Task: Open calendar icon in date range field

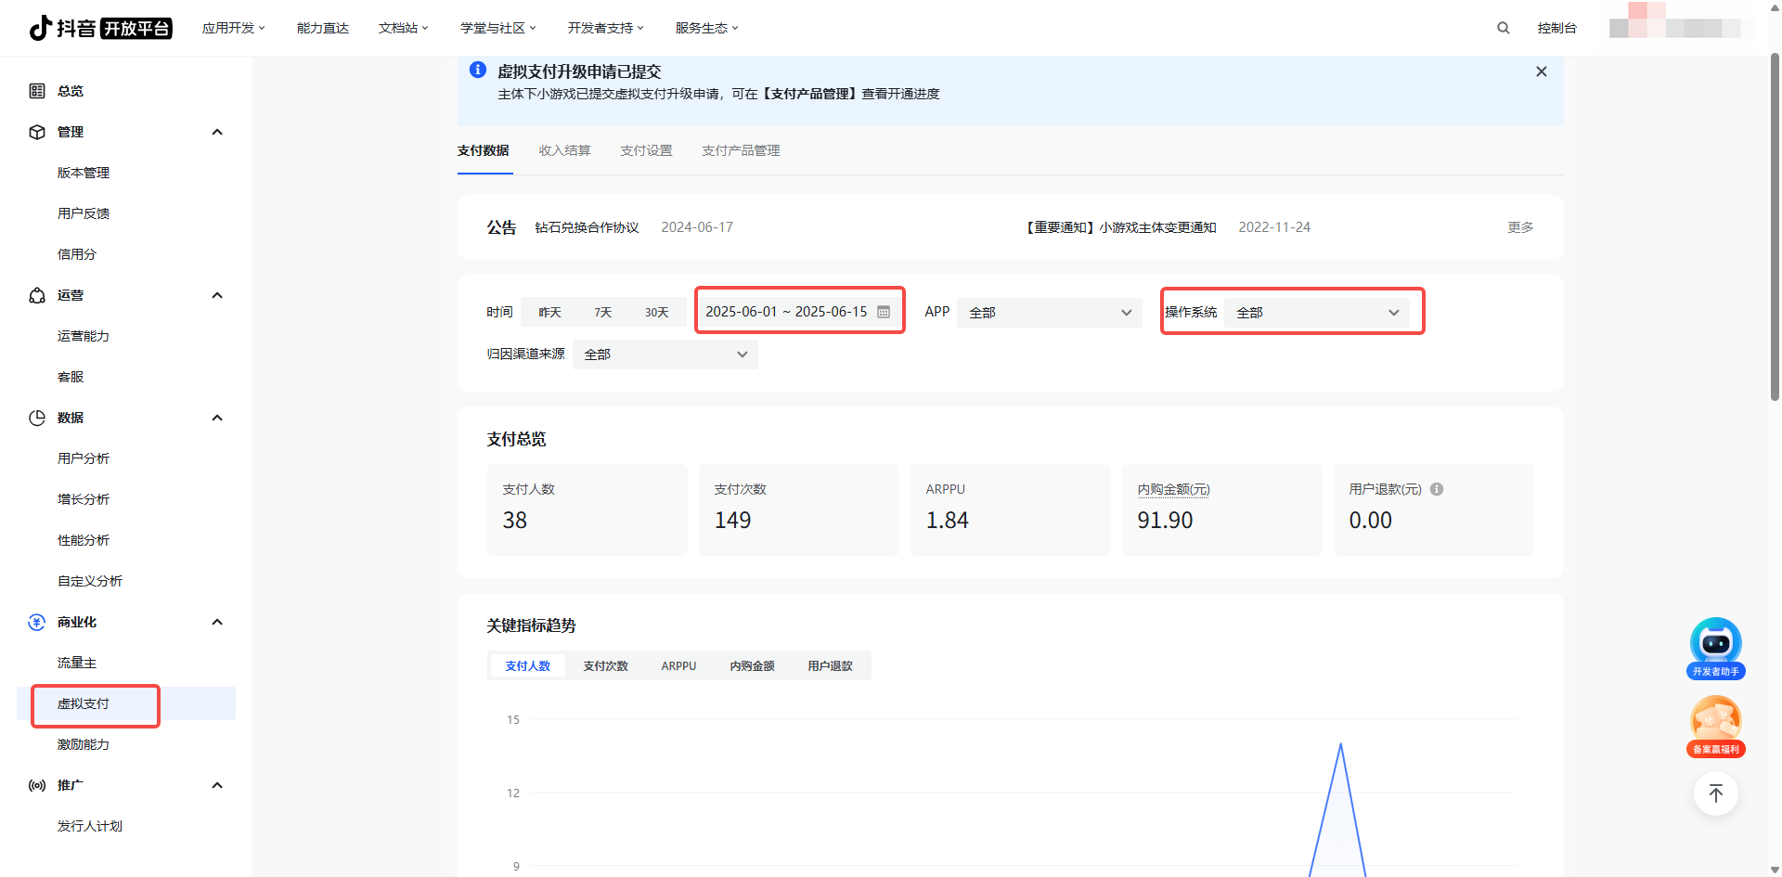Action: pyautogui.click(x=884, y=312)
